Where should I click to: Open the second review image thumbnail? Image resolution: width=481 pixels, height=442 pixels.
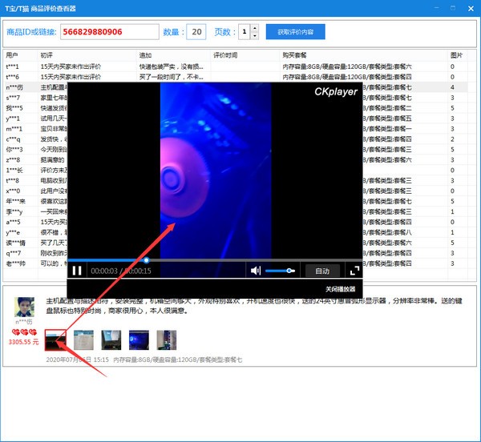pos(83,340)
